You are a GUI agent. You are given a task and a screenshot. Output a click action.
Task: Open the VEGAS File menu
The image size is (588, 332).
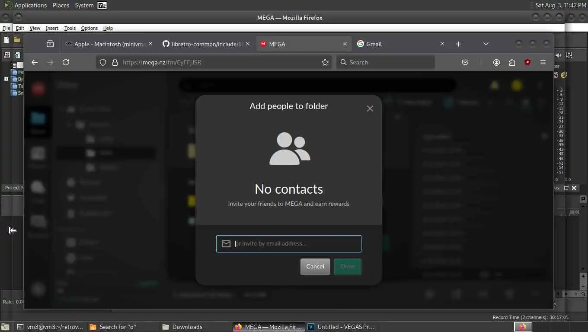[x=6, y=28]
